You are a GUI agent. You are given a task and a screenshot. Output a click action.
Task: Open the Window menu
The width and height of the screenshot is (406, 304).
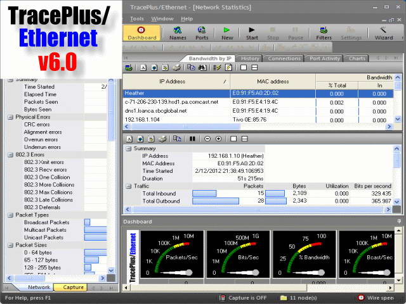click(x=162, y=18)
